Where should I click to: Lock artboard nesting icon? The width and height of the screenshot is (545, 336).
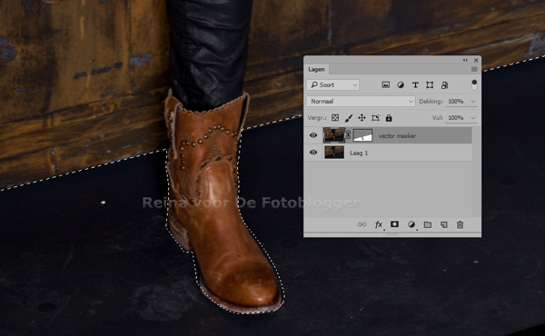click(x=375, y=118)
